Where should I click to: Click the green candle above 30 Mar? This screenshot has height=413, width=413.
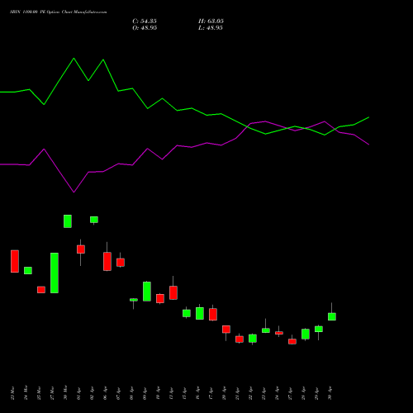tap(68, 221)
